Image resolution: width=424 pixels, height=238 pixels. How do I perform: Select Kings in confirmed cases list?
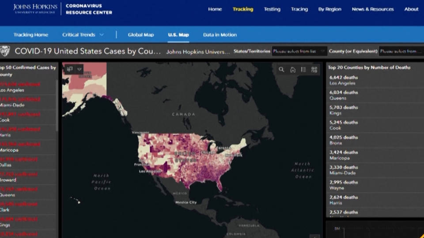(x=28, y=222)
